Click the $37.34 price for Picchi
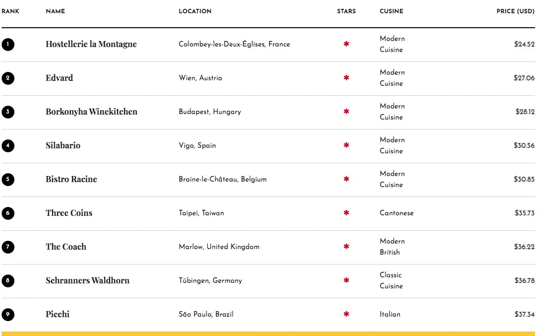The width and height of the screenshot is (540, 336). point(524,314)
